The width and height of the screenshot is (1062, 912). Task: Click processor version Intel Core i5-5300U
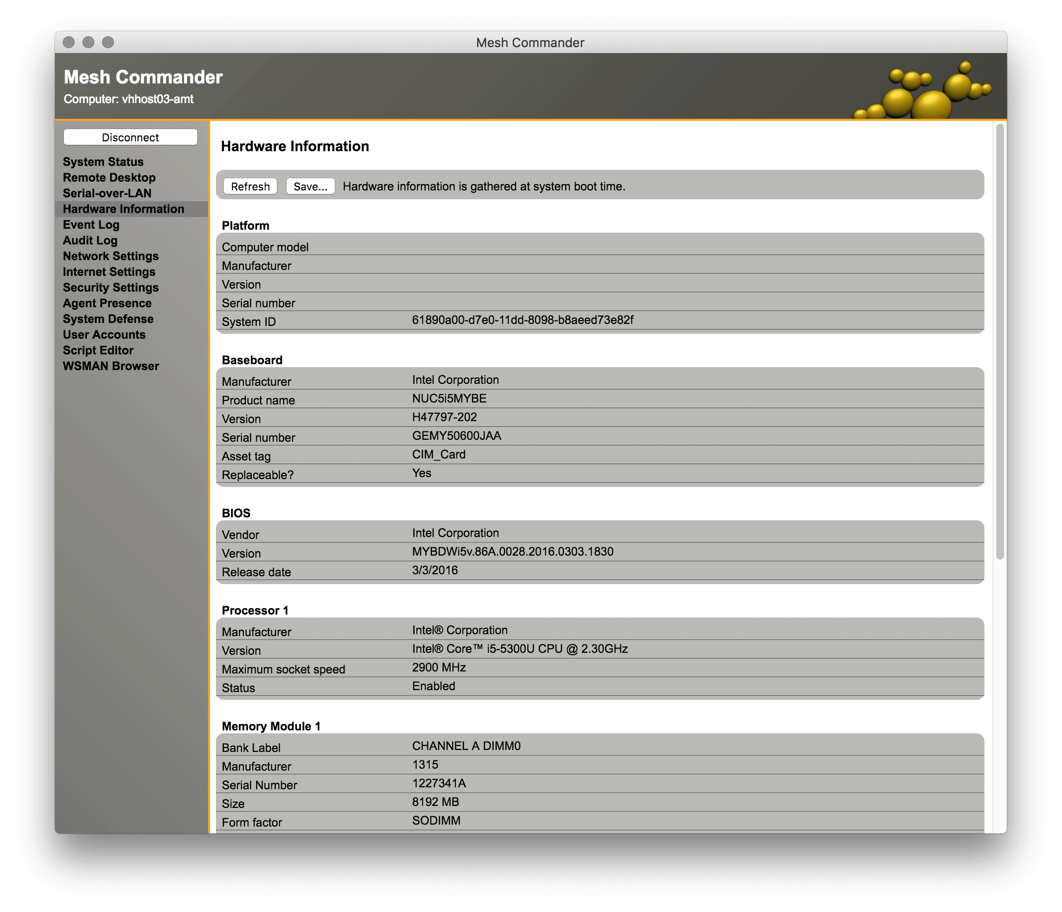point(520,648)
